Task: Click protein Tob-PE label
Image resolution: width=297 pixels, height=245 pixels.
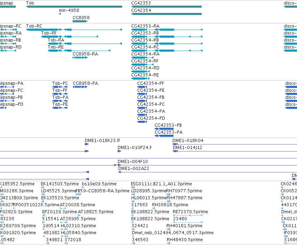Action: click(60, 104)
